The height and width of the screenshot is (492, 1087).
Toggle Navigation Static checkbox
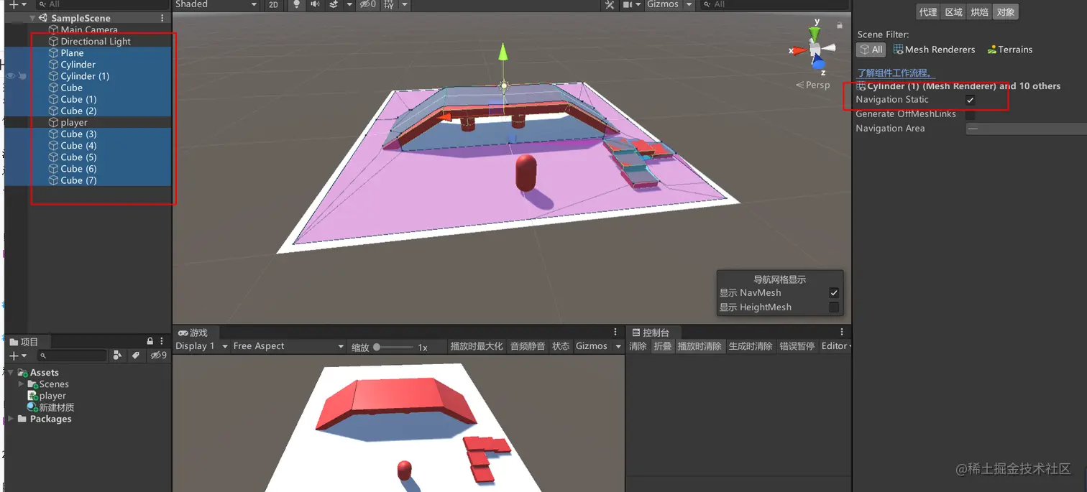pos(971,100)
